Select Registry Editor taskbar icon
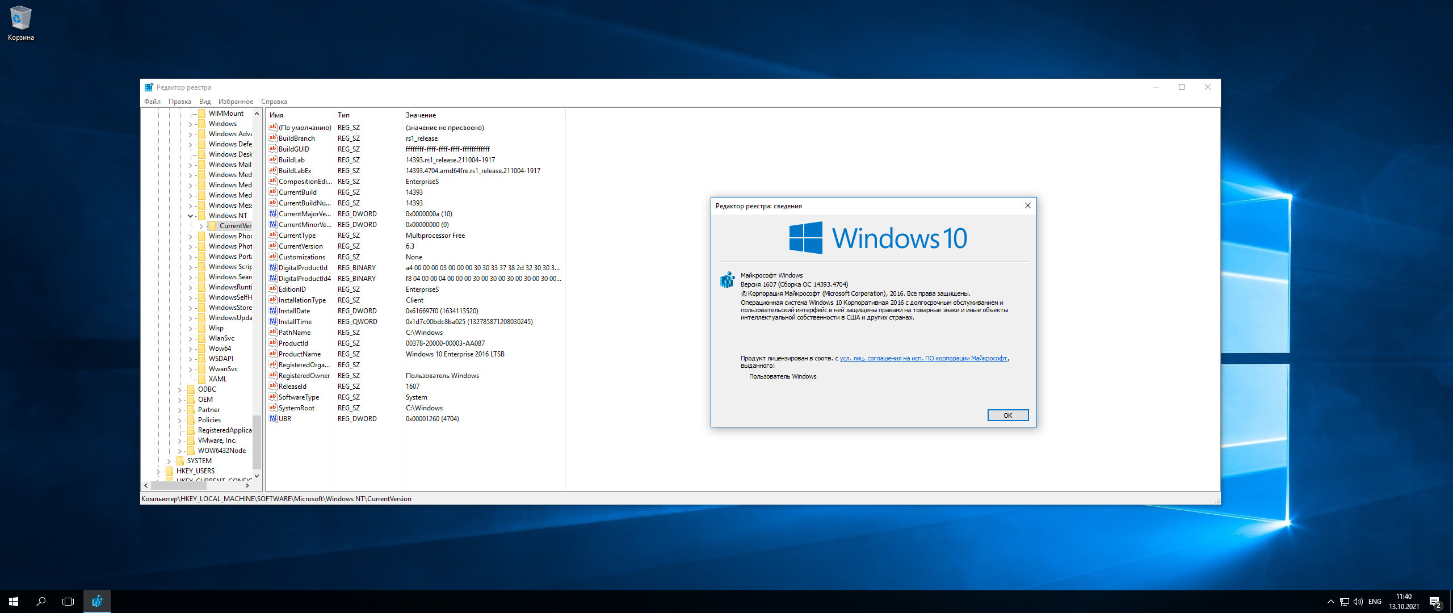 click(x=97, y=602)
